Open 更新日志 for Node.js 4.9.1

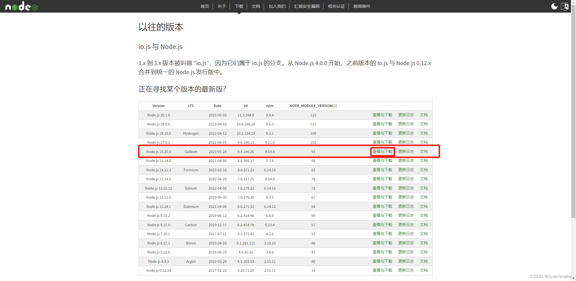pos(406,262)
